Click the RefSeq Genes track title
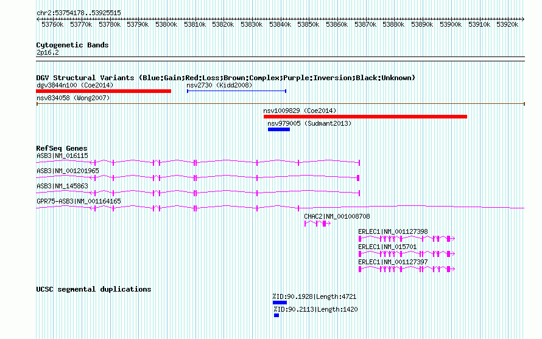 [x=62, y=148]
